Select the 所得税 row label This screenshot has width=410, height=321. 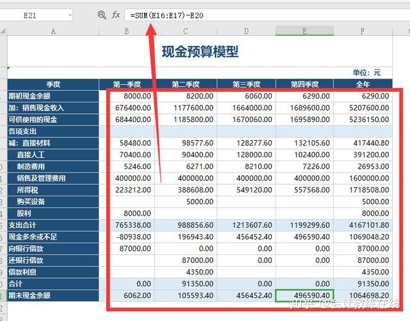[53, 190]
